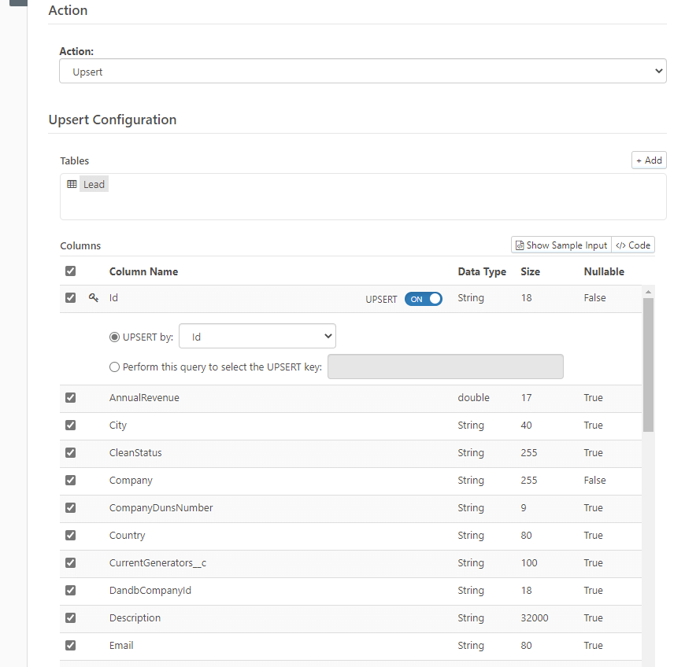This screenshot has width=685, height=667.
Task: Open the Code view button
Action: coord(633,245)
